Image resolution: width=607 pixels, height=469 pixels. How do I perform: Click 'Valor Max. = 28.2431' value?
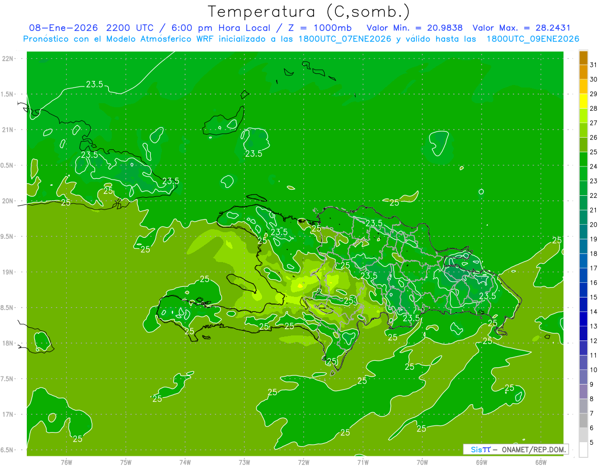point(522,28)
